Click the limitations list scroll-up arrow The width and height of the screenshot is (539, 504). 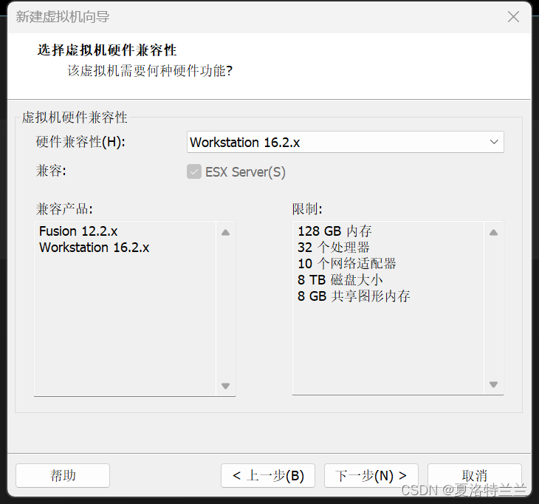point(494,233)
